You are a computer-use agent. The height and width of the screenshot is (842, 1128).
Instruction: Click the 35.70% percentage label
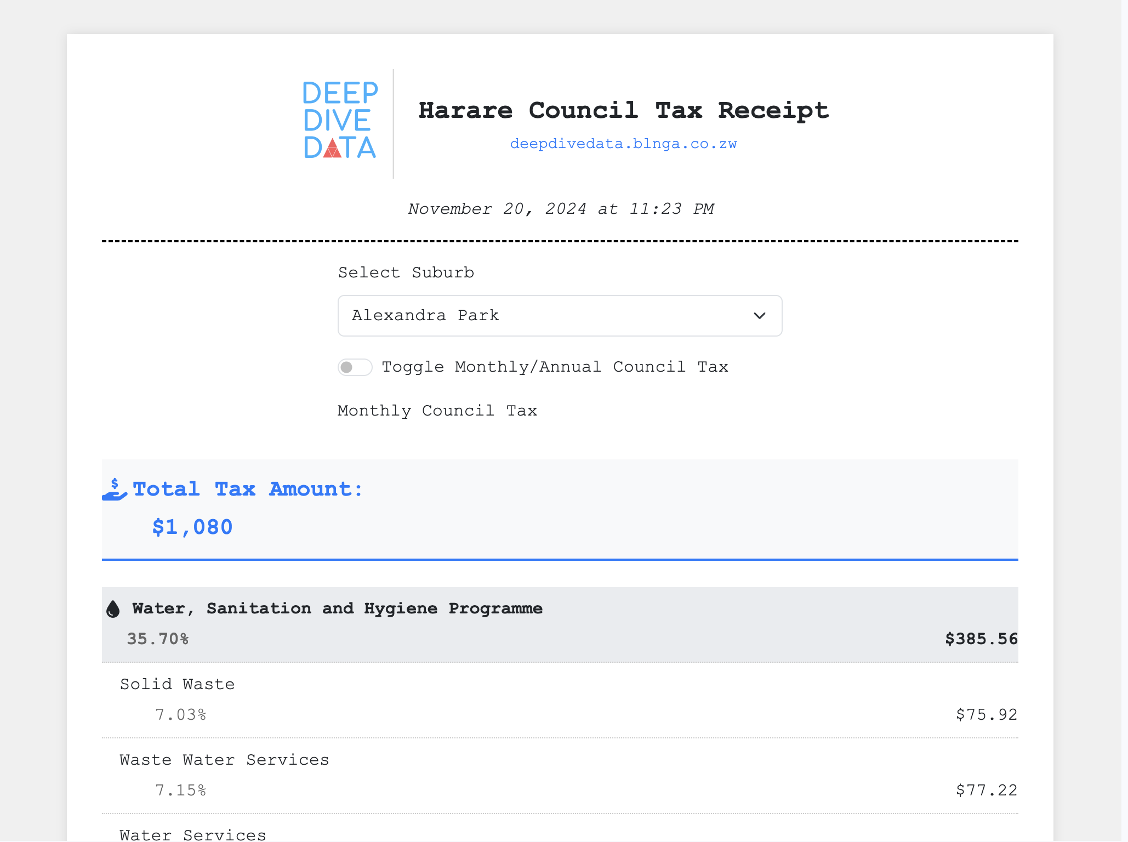(x=158, y=639)
